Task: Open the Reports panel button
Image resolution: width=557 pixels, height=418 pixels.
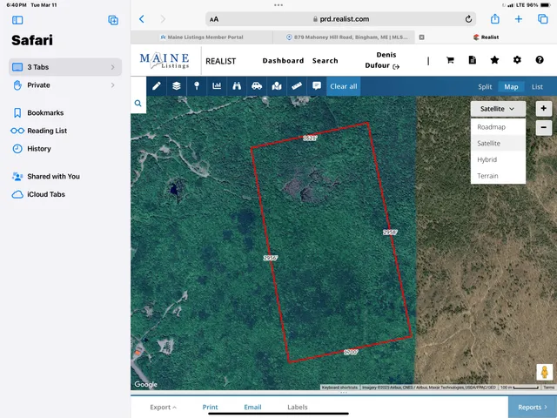Action: tap(532, 407)
